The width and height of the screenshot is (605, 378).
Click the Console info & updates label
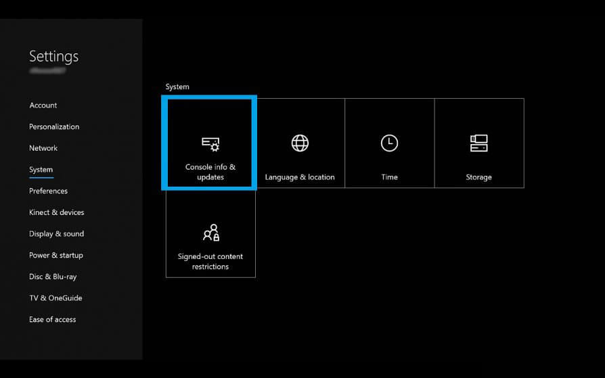click(x=210, y=172)
